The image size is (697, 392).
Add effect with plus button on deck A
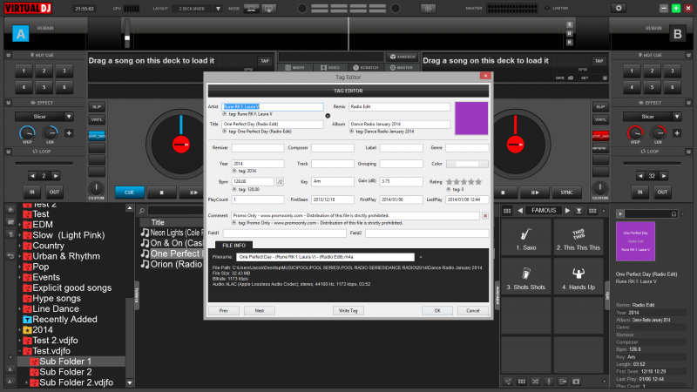(x=69, y=133)
